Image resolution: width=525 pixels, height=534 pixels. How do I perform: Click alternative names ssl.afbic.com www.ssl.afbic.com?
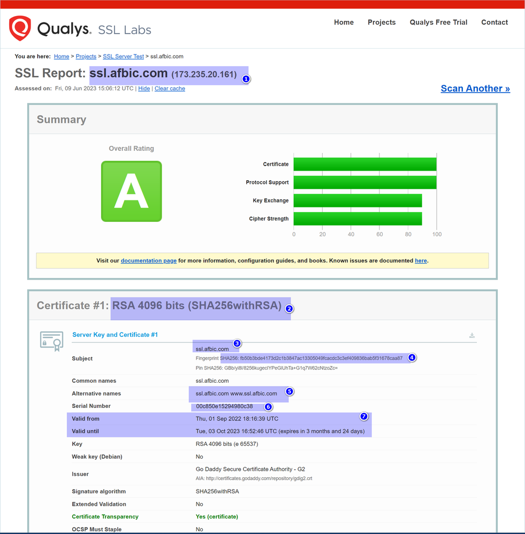(x=236, y=394)
